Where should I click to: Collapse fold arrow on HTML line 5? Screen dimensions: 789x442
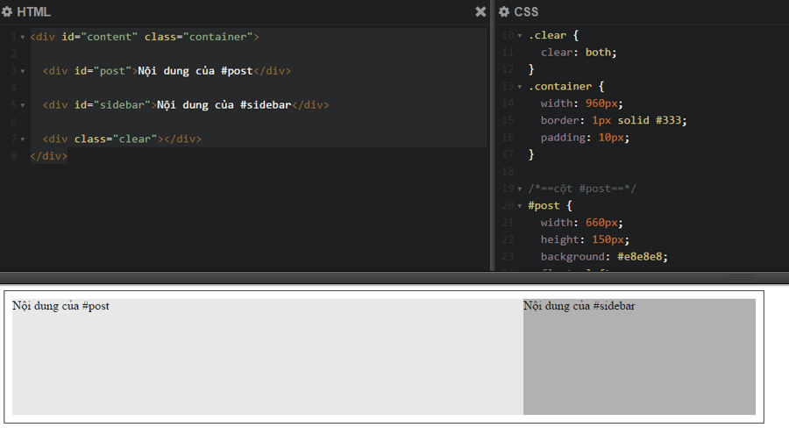(x=23, y=106)
